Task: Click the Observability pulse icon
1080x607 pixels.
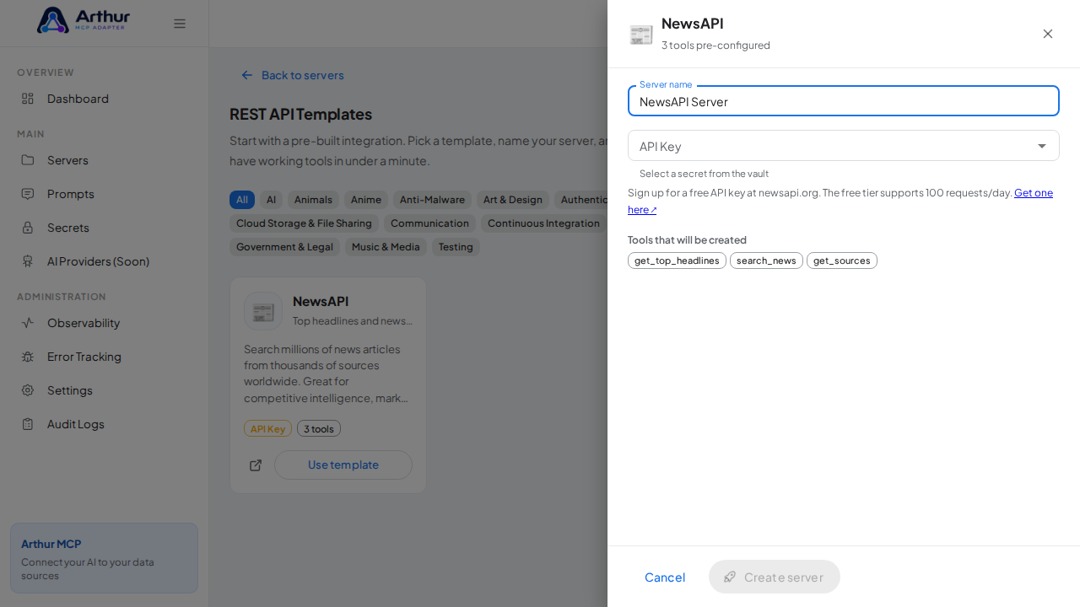Action: [x=28, y=323]
